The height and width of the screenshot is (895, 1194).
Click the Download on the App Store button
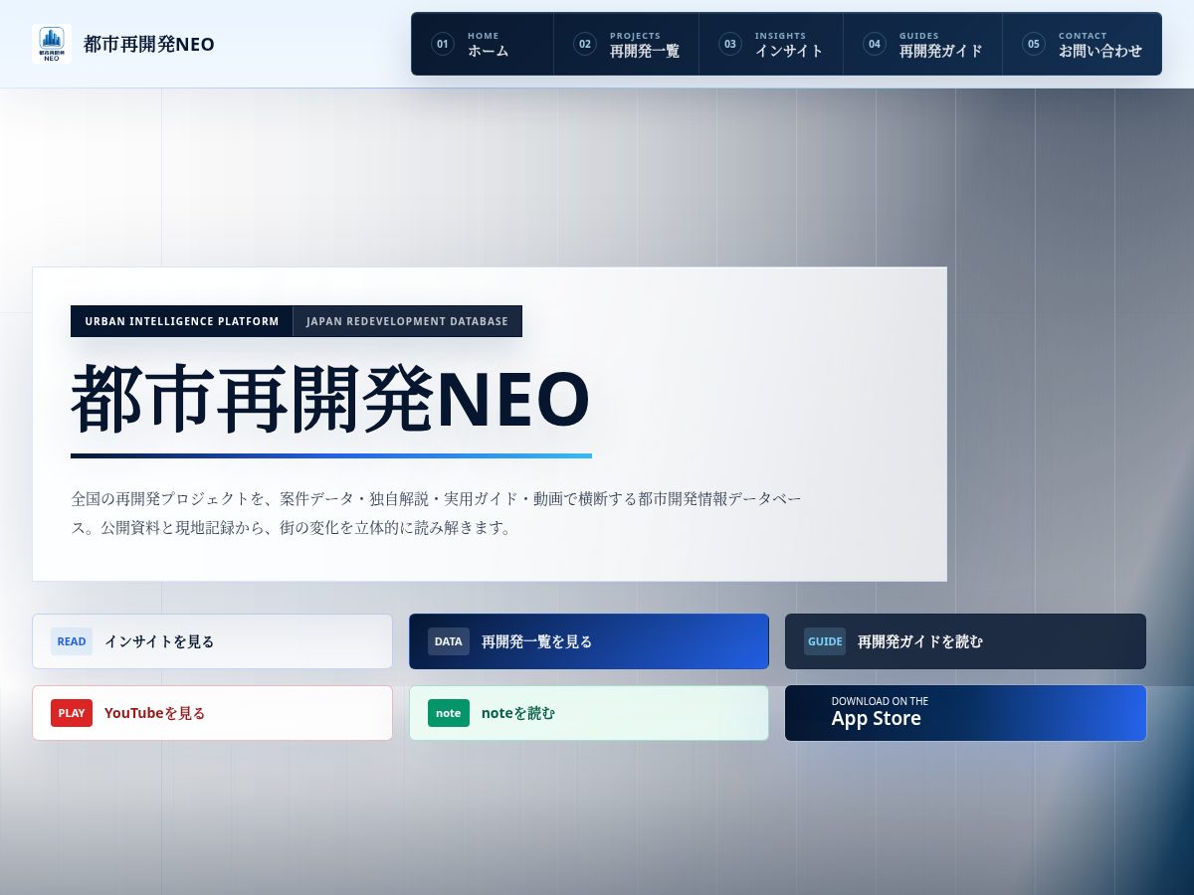click(x=965, y=713)
